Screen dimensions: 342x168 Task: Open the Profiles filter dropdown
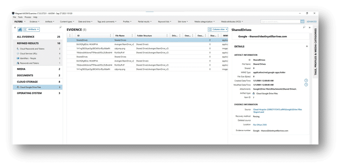pyautogui.click(x=128, y=22)
